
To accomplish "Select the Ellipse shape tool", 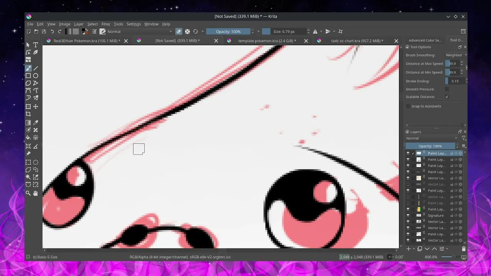I will pyautogui.click(x=36, y=76).
